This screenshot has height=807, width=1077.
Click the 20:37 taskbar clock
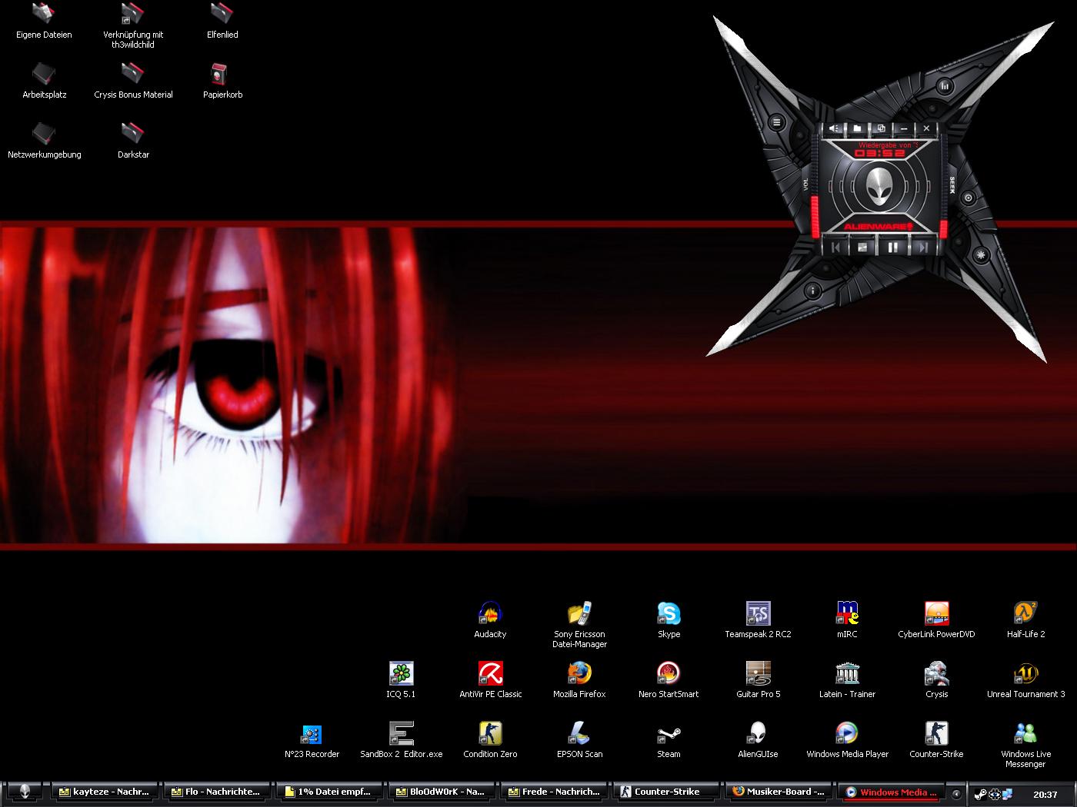click(1045, 794)
